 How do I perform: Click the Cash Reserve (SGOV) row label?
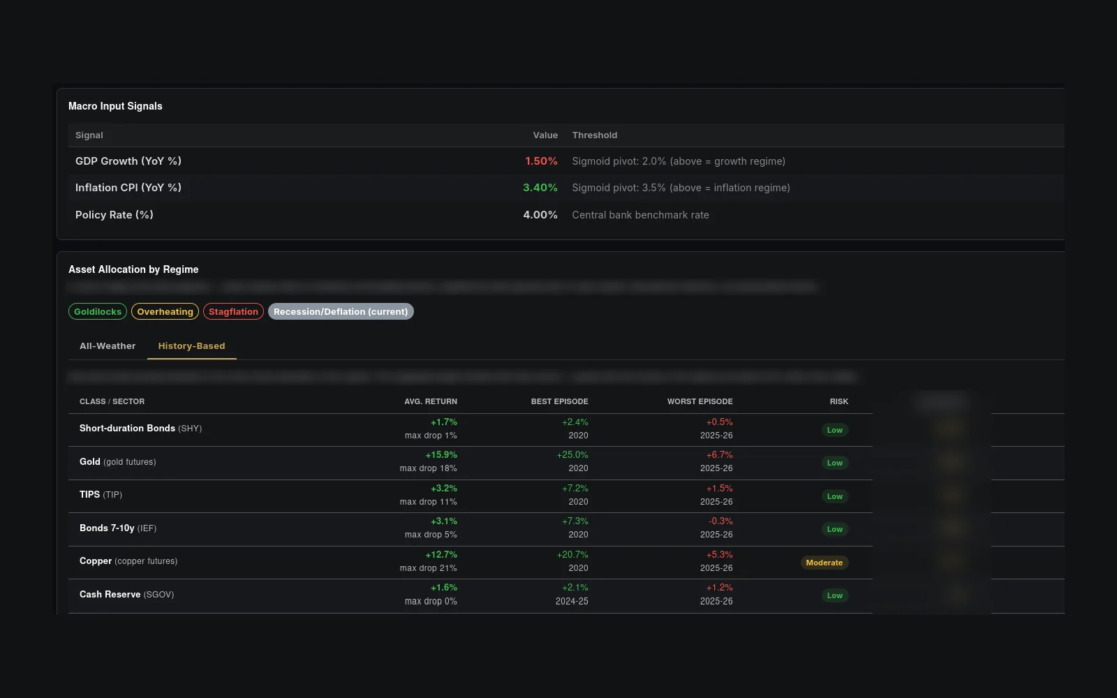(127, 595)
